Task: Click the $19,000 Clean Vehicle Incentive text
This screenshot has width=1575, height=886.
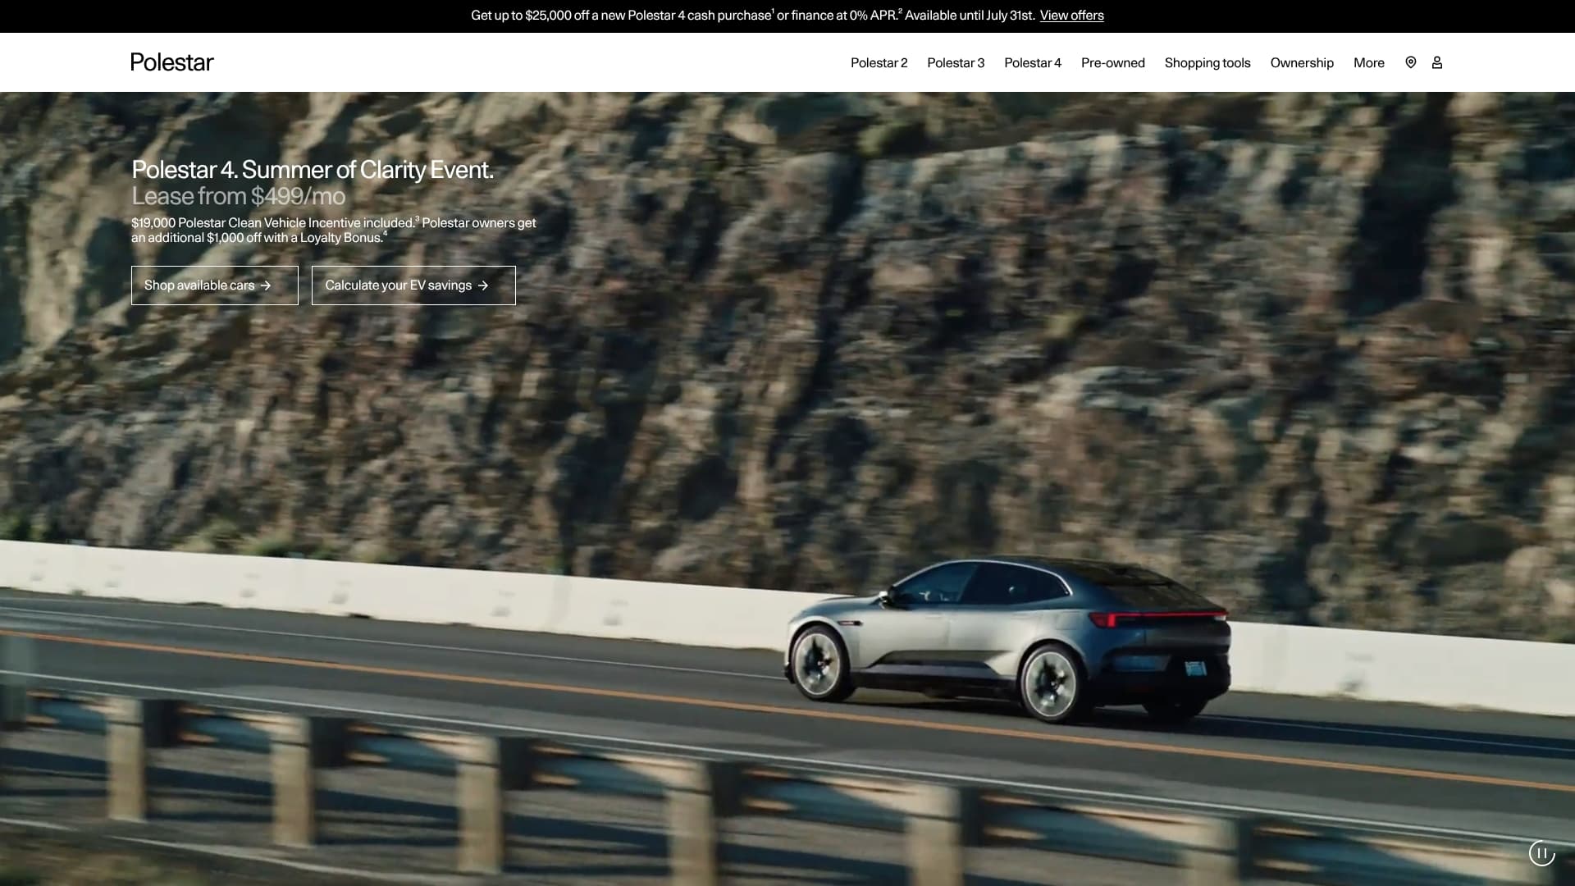Action: [334, 230]
